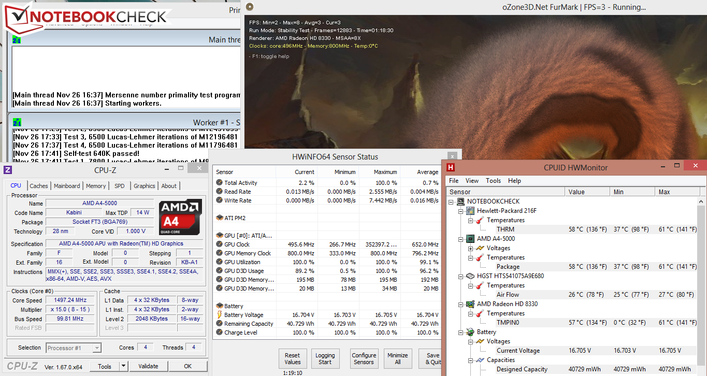
Task: Open the Tools dropdown arrow in CPU-Z
Action: click(123, 366)
